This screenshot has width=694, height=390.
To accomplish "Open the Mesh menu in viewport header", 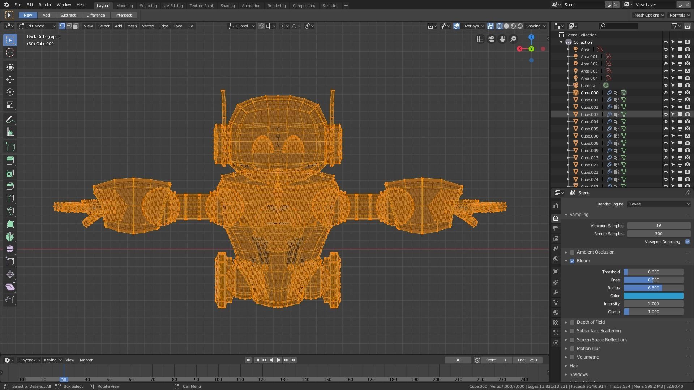I will (132, 26).
